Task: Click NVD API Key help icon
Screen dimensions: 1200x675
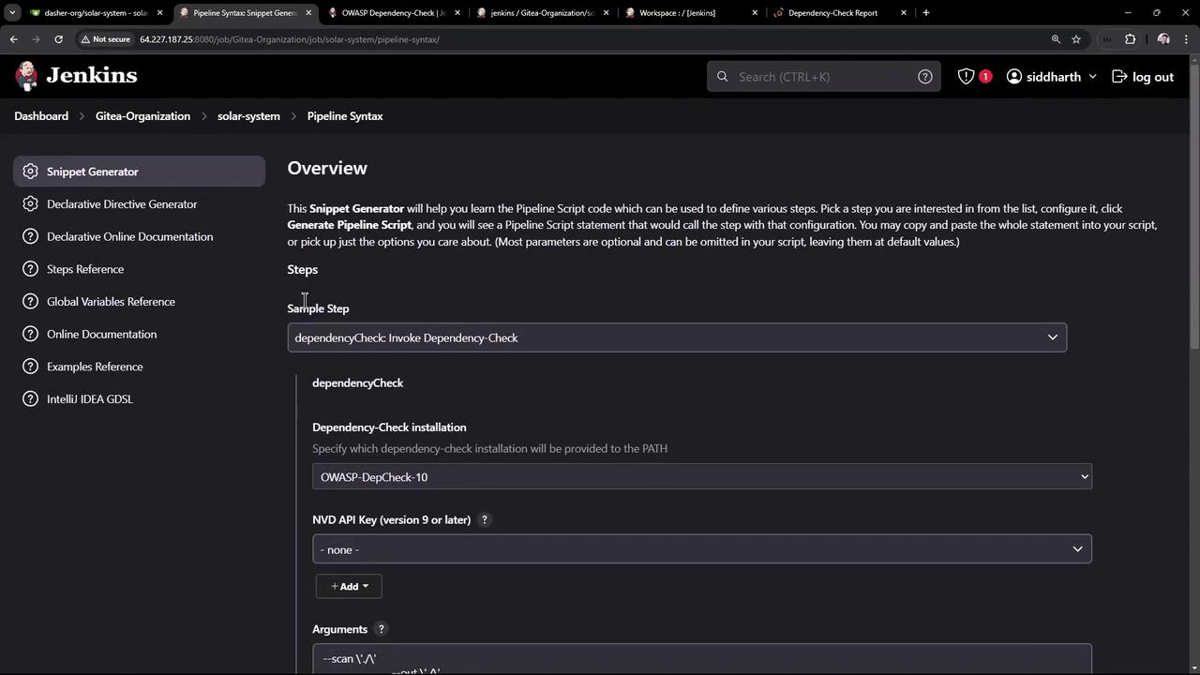Action: pyautogui.click(x=485, y=519)
